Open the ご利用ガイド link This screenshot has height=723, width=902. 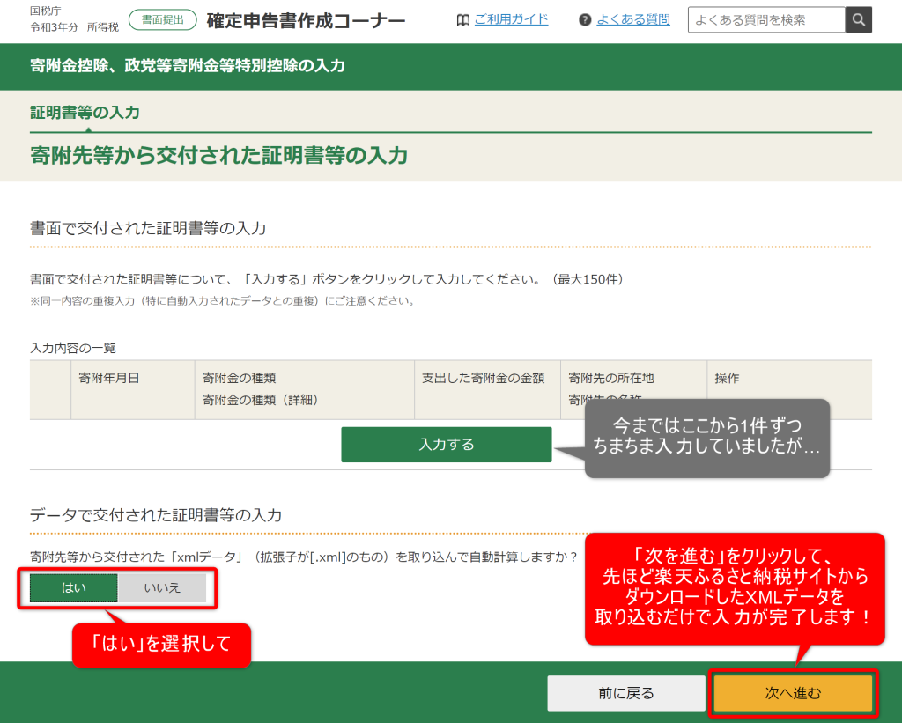[511, 19]
